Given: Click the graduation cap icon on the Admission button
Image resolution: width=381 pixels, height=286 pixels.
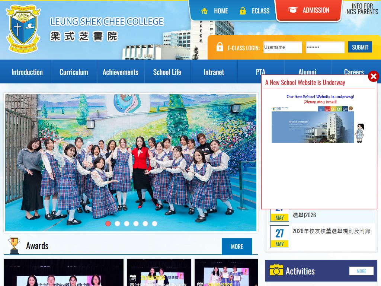Looking at the screenshot, I should 293,10.
